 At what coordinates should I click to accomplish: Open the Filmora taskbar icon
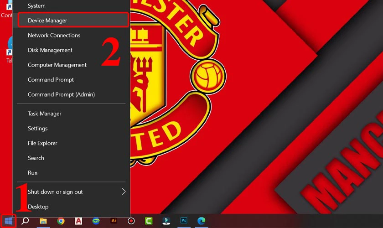166,221
